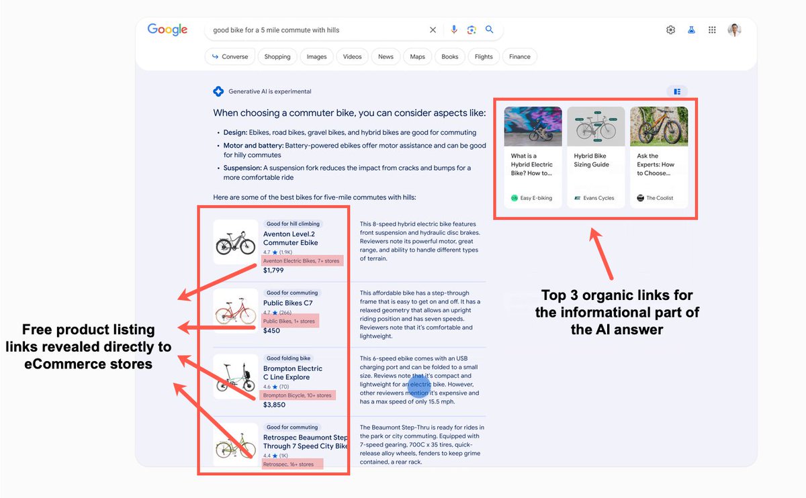Start voice search with the microphone icon

point(454,30)
